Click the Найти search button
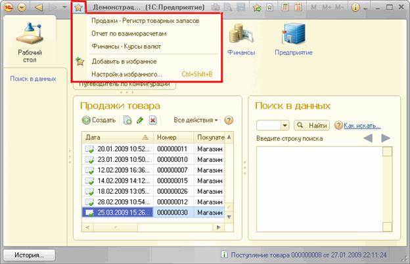Screen dimensions: 410x264 (311, 125)
